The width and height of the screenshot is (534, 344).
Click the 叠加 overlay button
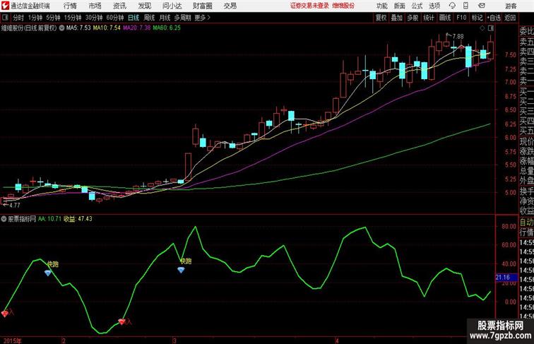(x=397, y=18)
